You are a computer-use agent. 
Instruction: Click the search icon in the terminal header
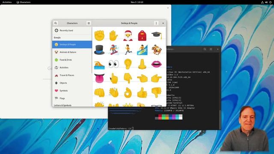pyautogui.click(x=205, y=49)
